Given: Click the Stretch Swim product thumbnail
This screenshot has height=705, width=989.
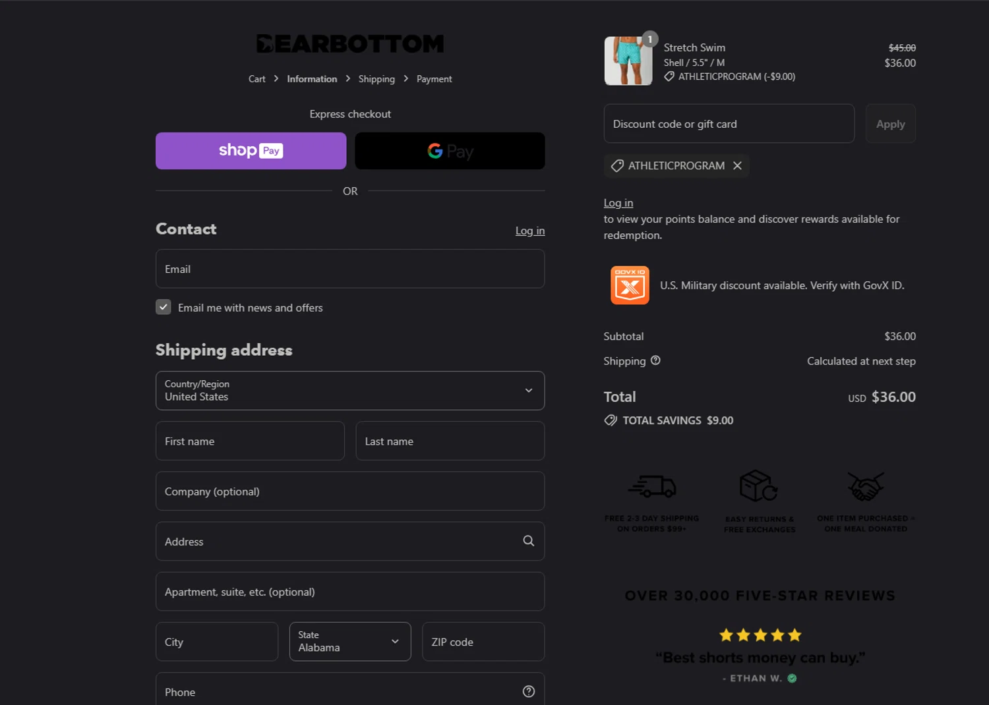Looking at the screenshot, I should (x=628, y=61).
